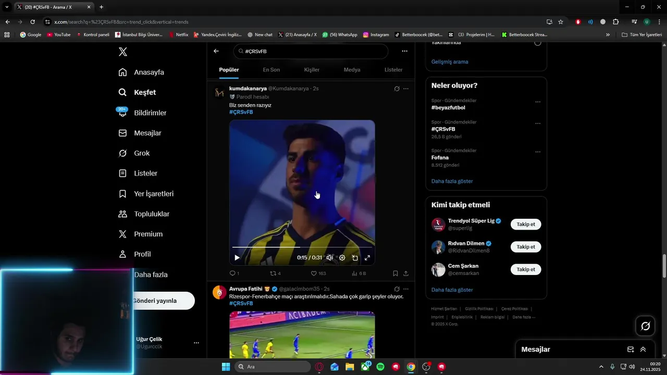
Task: Like the kumdakanarya post
Action: coord(318,273)
